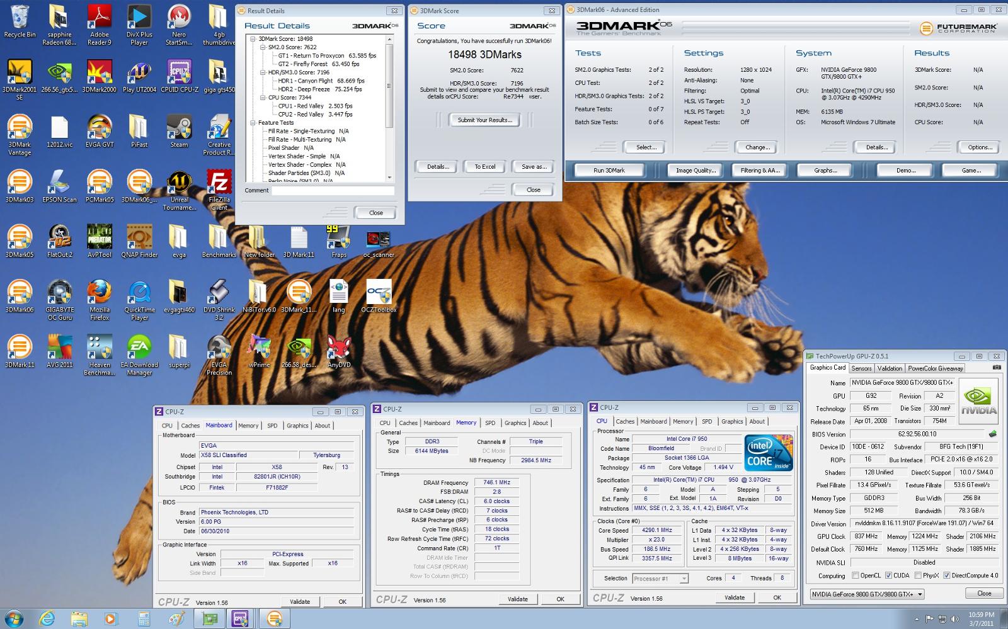Image resolution: width=1008 pixels, height=629 pixels.
Task: Click the Filtering & AA button
Action: (x=760, y=170)
